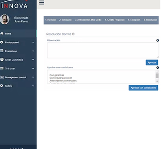Click info icon for Aprobar con condiciones
Image resolution: width=161 pixels, height=149 pixels.
pos(158,68)
